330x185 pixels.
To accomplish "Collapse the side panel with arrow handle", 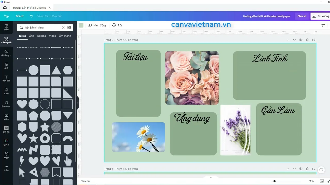I will (x=78, y=103).
